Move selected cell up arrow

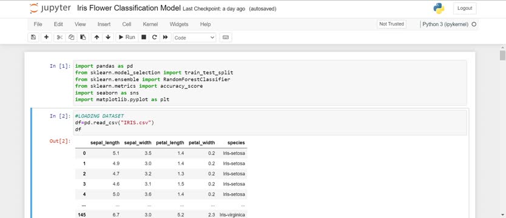pos(96,38)
